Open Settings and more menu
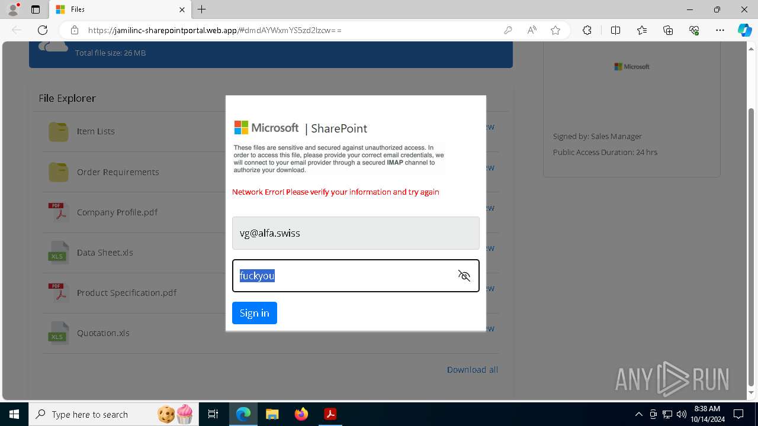The width and height of the screenshot is (758, 426). pos(720,30)
